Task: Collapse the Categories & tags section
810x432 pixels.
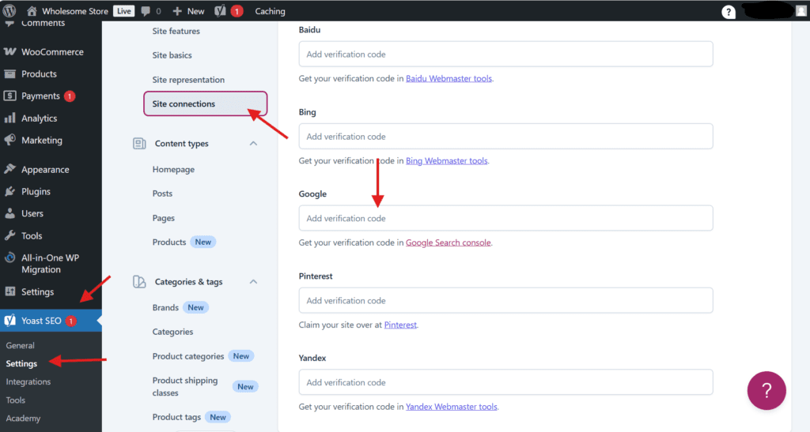Action: [x=253, y=281]
